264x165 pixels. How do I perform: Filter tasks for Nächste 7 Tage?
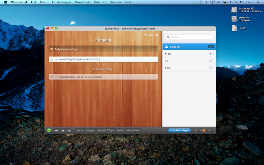pos(106,131)
